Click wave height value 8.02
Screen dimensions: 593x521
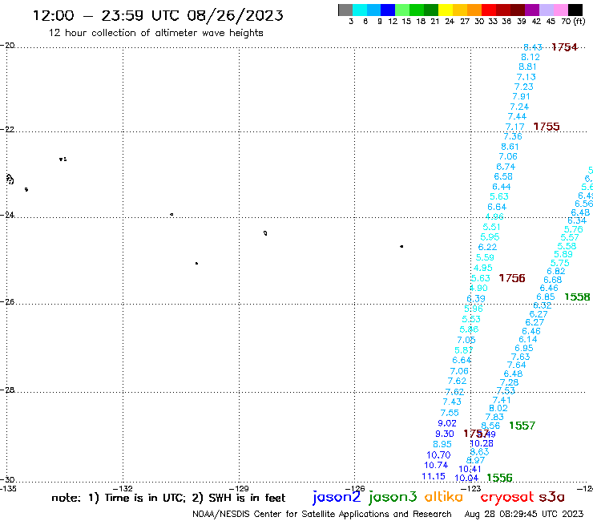click(498, 408)
